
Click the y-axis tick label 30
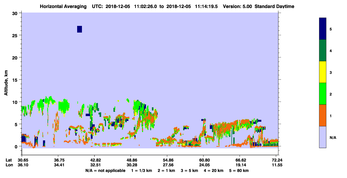15,13
